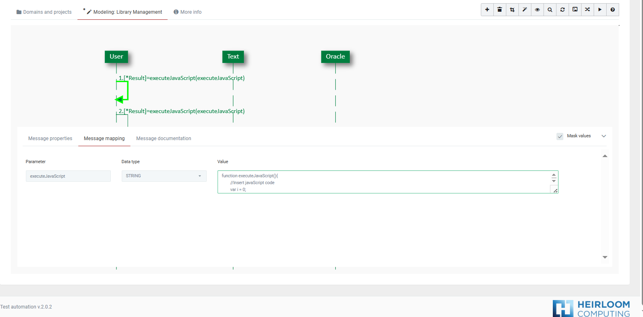Image resolution: width=643 pixels, height=317 pixels.
Task: Open the Message documentation tab
Action: (x=163, y=139)
